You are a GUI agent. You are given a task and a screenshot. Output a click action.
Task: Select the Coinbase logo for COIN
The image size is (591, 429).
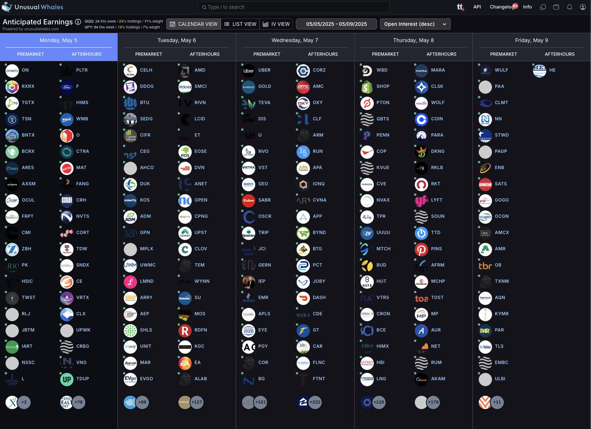click(422, 120)
